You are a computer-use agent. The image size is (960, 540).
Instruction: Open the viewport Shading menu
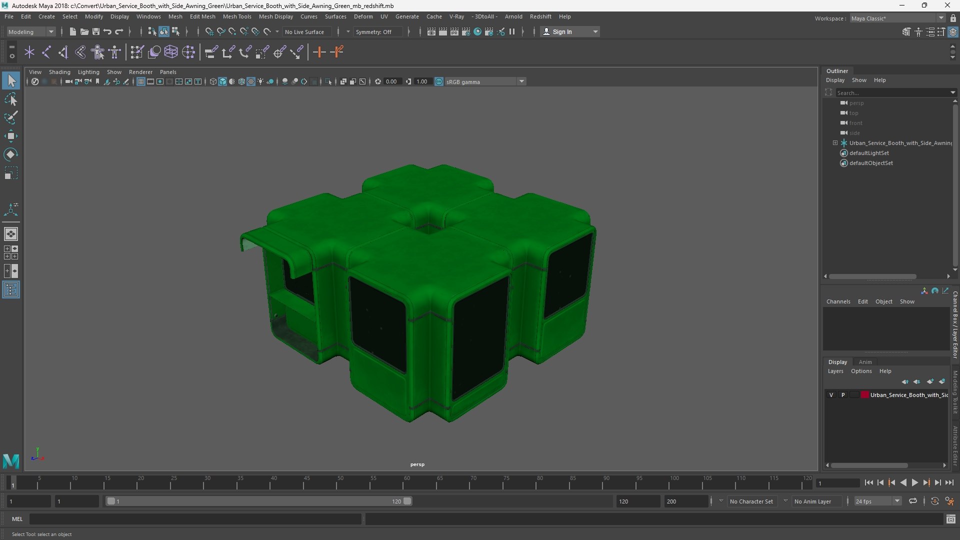click(x=59, y=72)
